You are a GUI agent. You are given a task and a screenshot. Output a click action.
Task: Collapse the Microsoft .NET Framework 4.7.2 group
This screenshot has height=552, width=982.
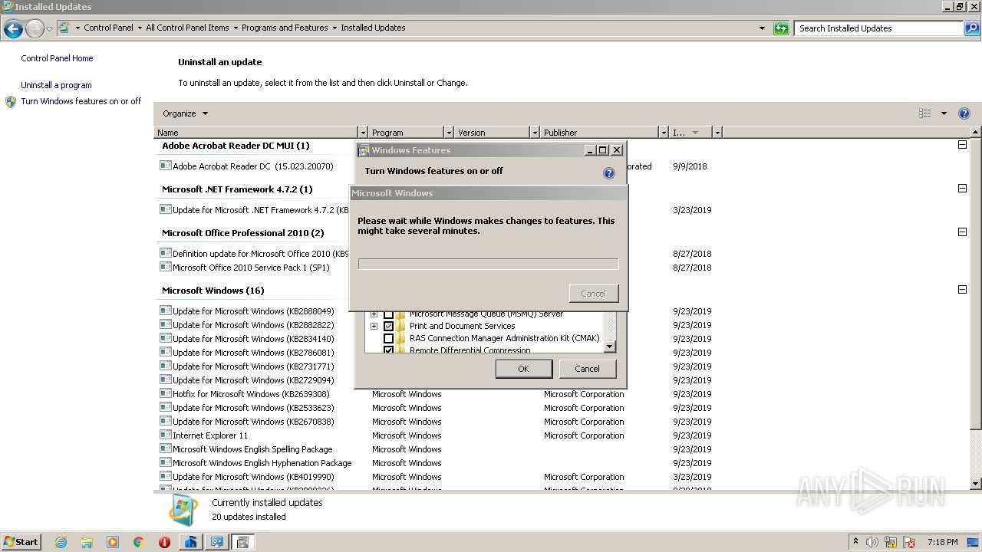(962, 189)
